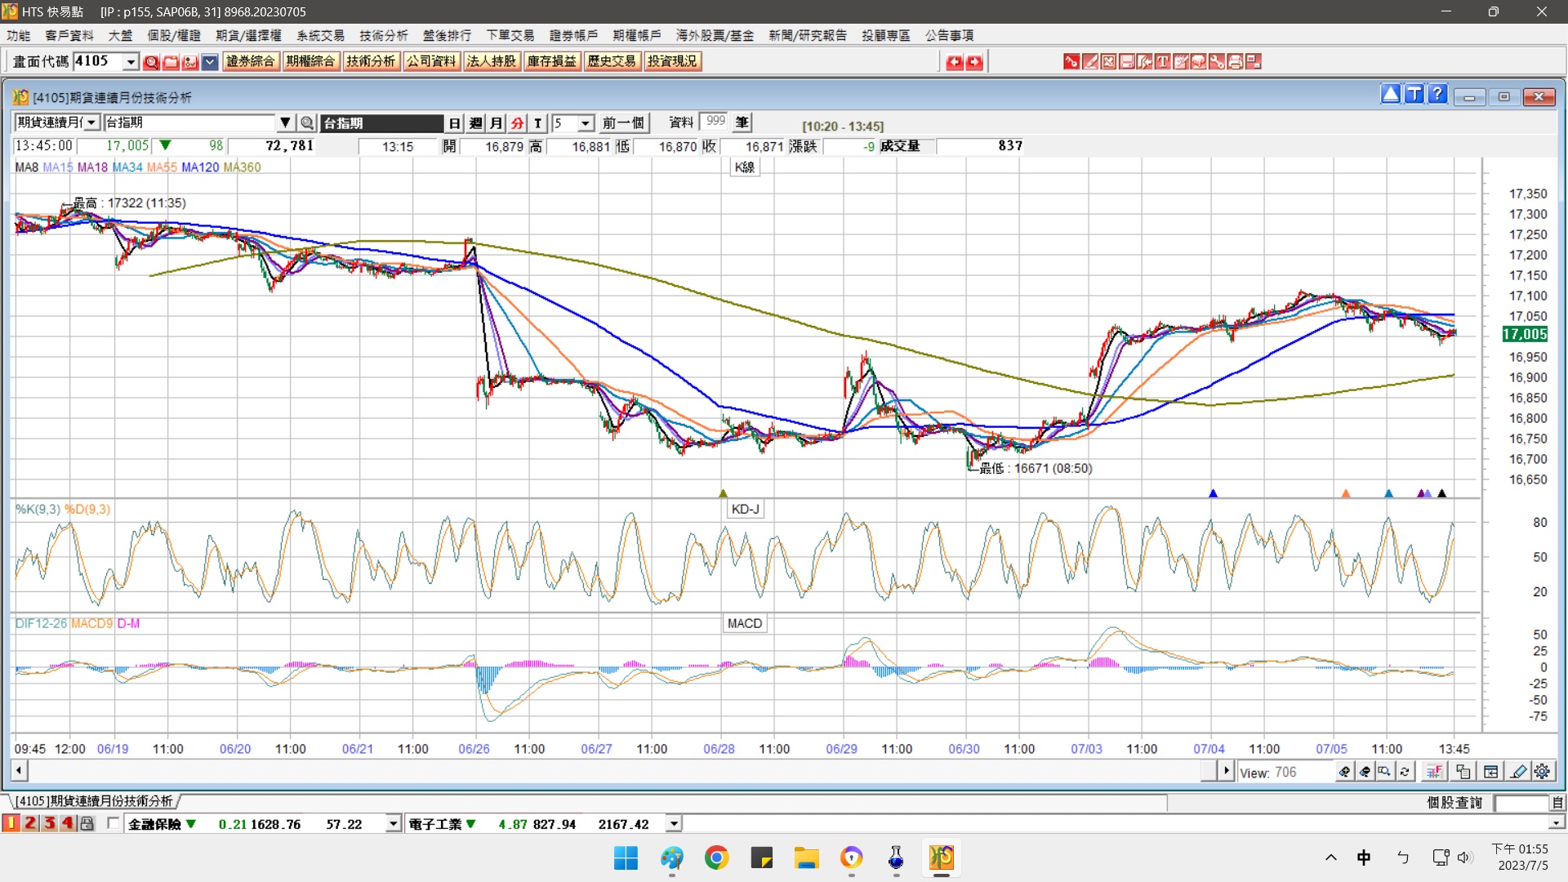Click the chart settings gear icon
Viewport: 1568px width, 882px height.
click(1542, 772)
